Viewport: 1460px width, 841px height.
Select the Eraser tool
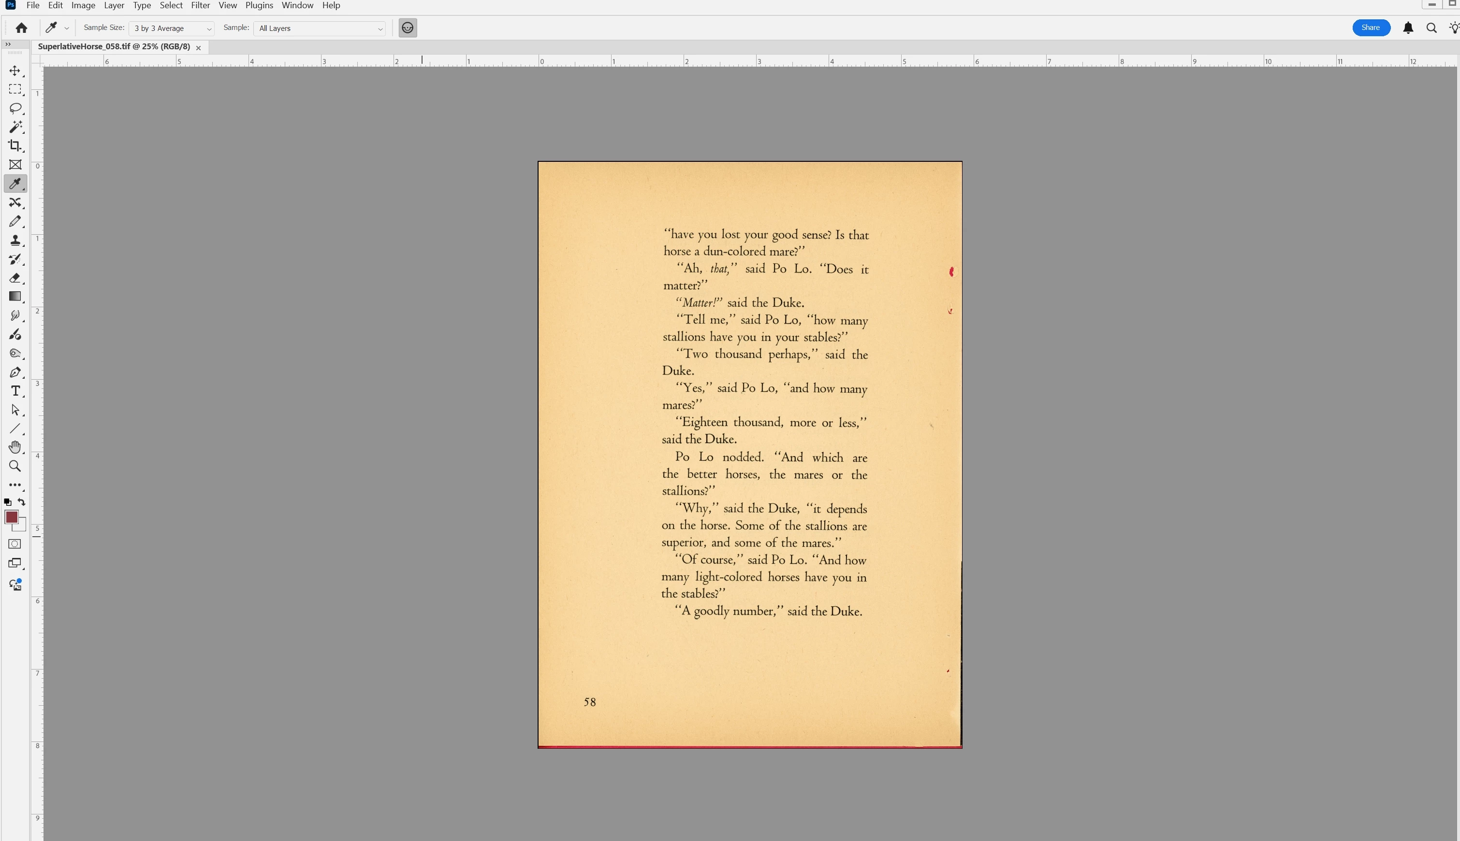(15, 278)
